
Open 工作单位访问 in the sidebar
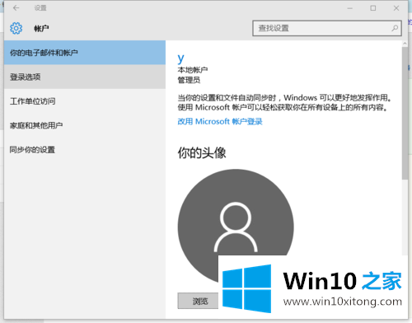coord(85,101)
